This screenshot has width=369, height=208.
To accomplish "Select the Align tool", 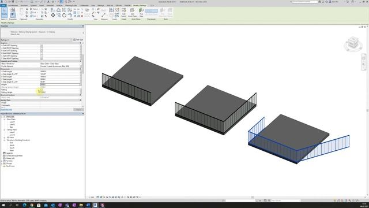I will [x=53, y=10].
